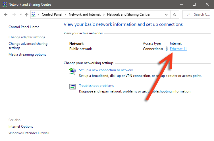This screenshot has width=214, height=141.
Task: Go back using the back arrow
Action: click(6, 14)
